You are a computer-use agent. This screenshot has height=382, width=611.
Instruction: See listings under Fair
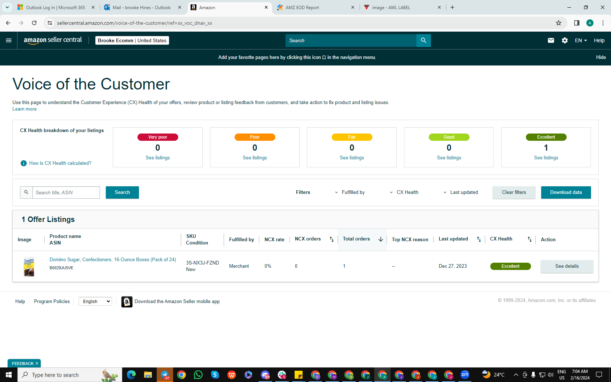coord(352,158)
